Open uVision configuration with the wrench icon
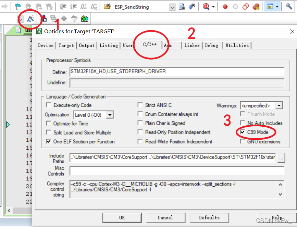Image resolution: width=297 pixels, height=227 pixels. pos(289,6)
